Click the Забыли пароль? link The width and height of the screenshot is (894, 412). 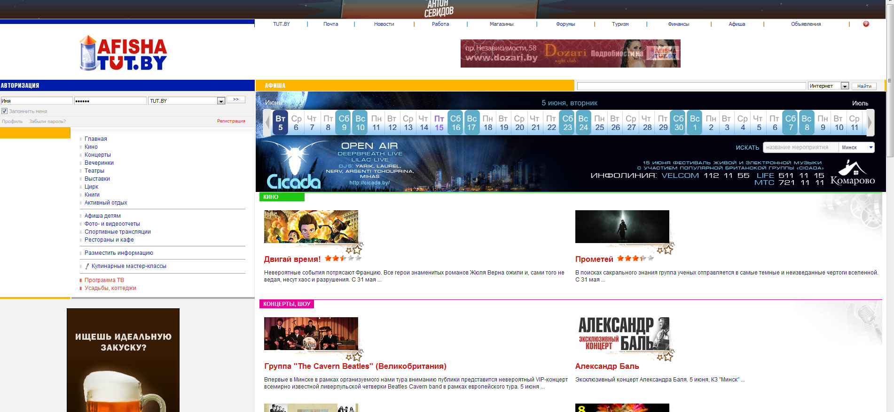click(x=47, y=122)
